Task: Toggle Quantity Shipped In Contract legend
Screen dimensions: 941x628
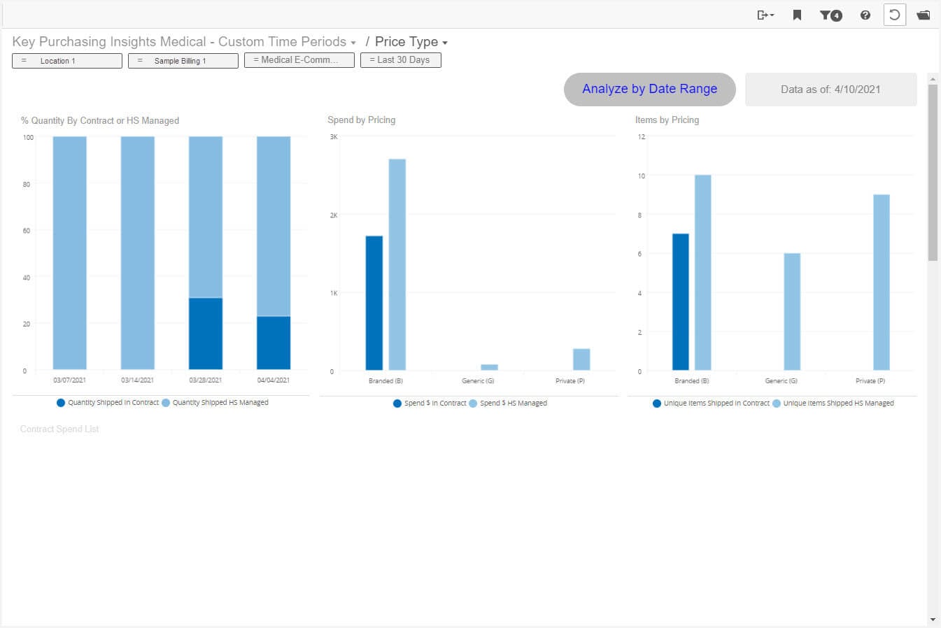Action: pyautogui.click(x=108, y=403)
